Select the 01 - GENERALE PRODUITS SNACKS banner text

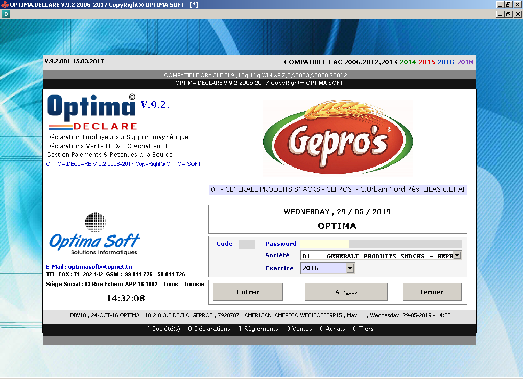click(x=338, y=189)
